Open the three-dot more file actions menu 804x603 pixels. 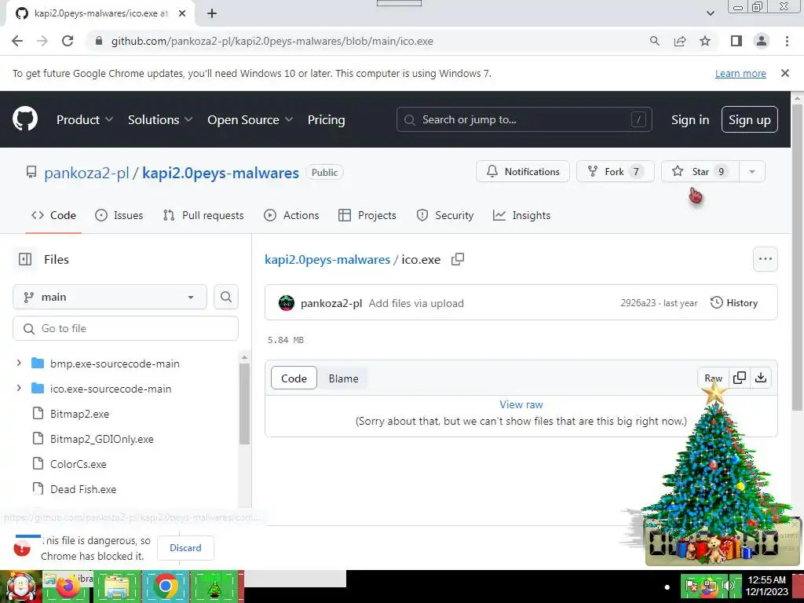point(766,259)
